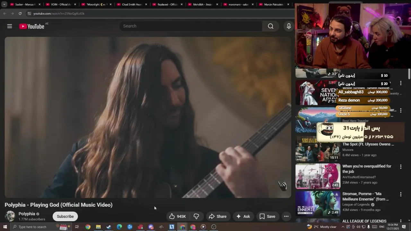This screenshot has height=231, width=411.
Task: Go back with the browser back arrow
Action: 4,13
